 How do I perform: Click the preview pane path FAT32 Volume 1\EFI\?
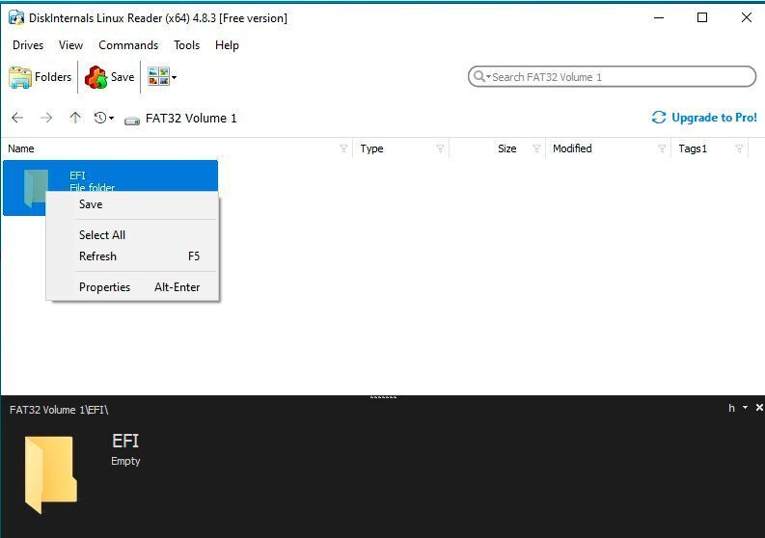pyautogui.click(x=59, y=410)
